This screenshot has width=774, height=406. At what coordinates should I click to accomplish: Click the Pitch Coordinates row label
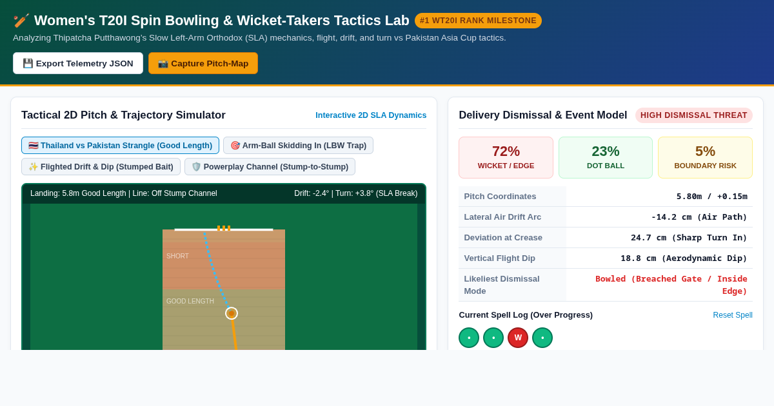[x=500, y=197]
